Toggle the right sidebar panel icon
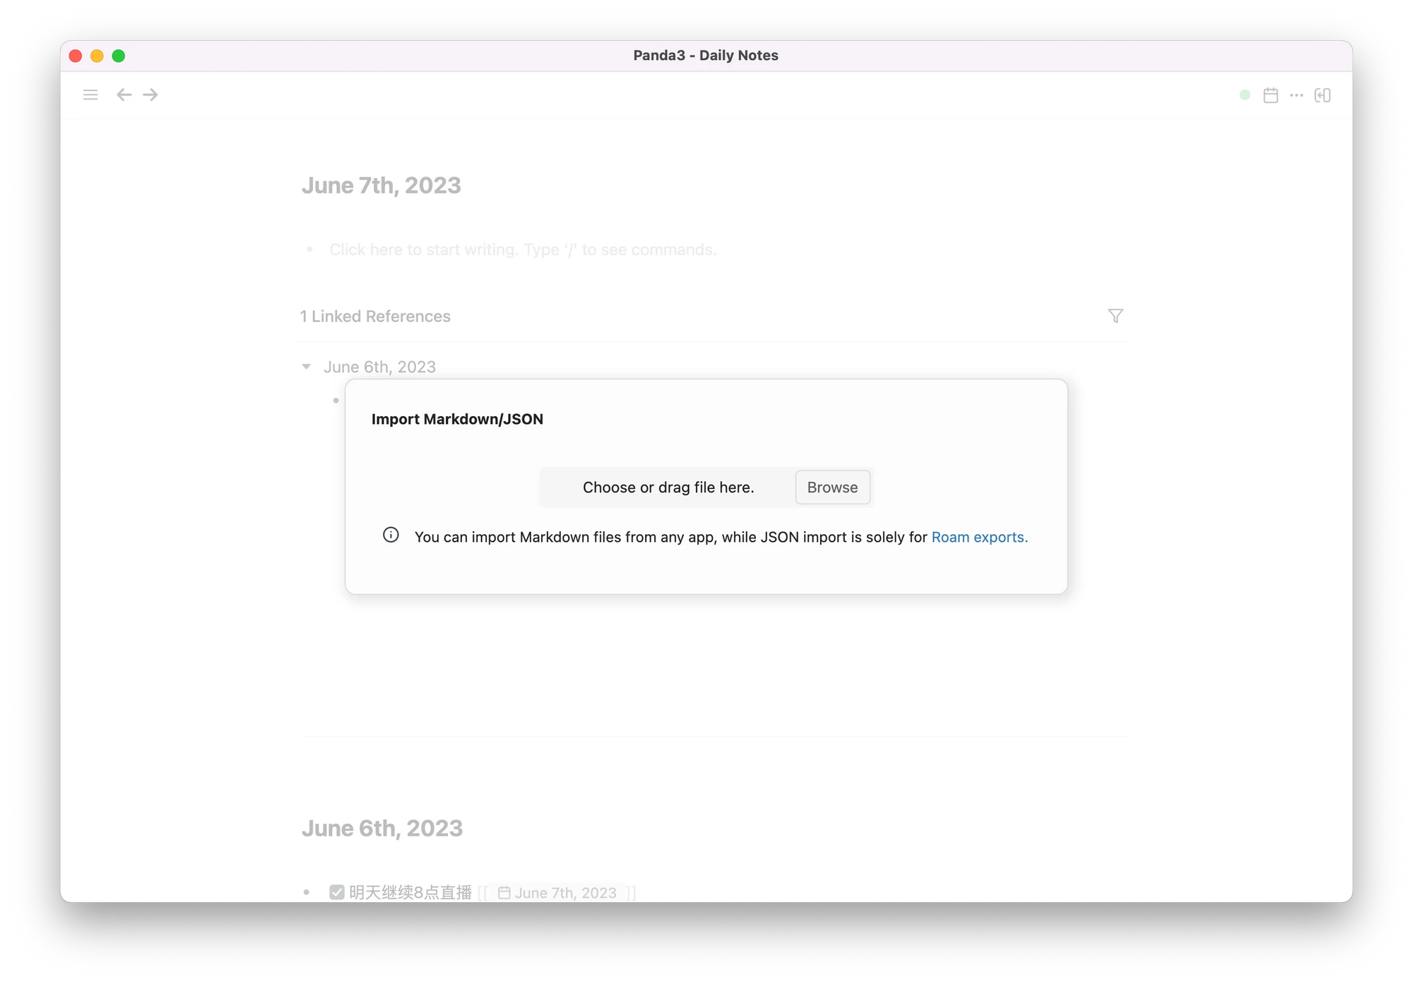Screen dimensions: 1413x982 (x=1323, y=95)
